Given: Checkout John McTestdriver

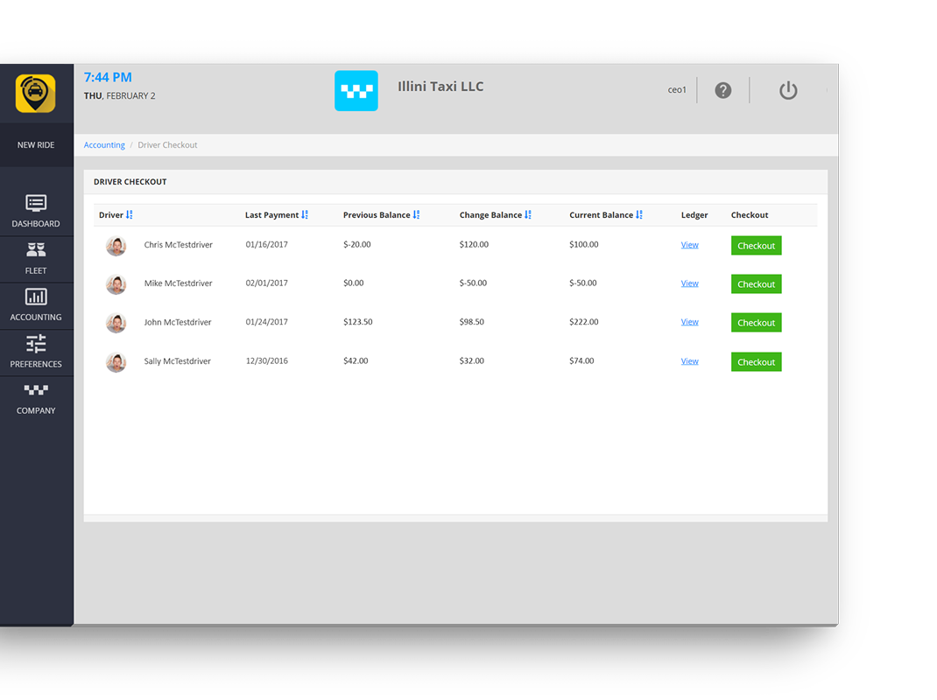Looking at the screenshot, I should 756,323.
